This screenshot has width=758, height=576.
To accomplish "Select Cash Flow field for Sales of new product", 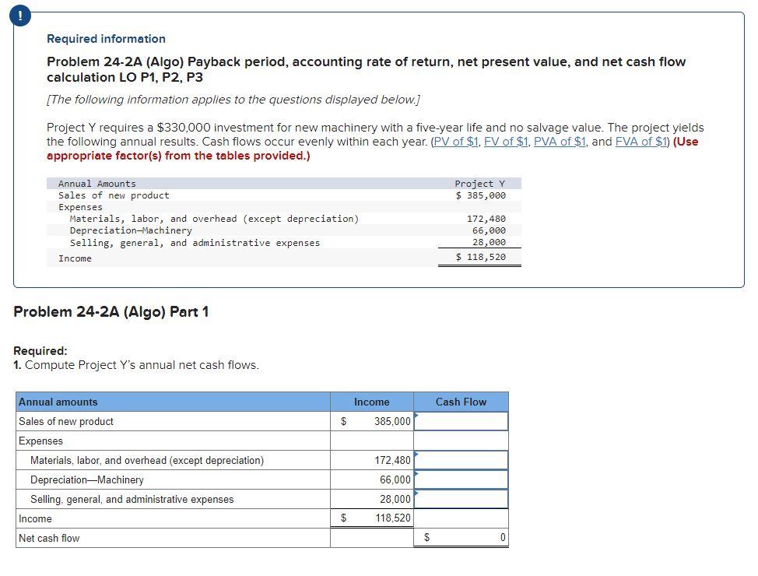I will pos(461,421).
